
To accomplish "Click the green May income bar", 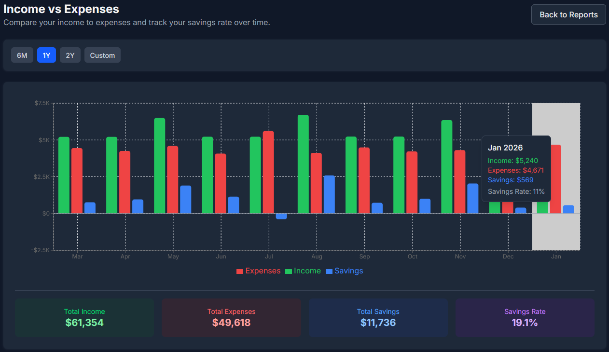I will 160,166.
